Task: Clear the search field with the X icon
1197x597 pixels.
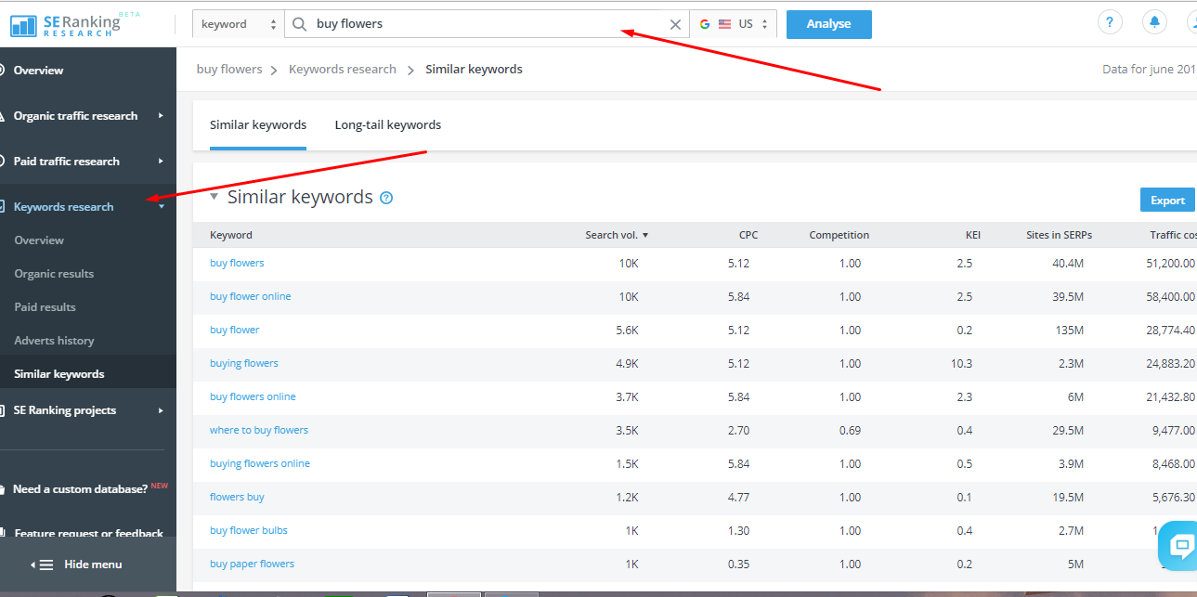Action: 675,24
